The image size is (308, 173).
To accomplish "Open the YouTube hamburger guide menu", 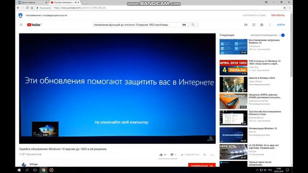I will pos(21,25).
